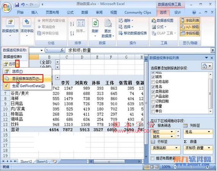Expand the 选项 dropdown arrow under PivotTable name
This screenshot has width=217, height=171.
coord(17,64)
